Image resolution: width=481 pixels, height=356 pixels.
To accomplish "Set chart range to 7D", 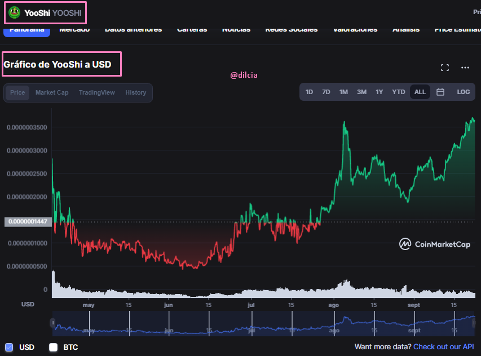I will click(x=326, y=92).
